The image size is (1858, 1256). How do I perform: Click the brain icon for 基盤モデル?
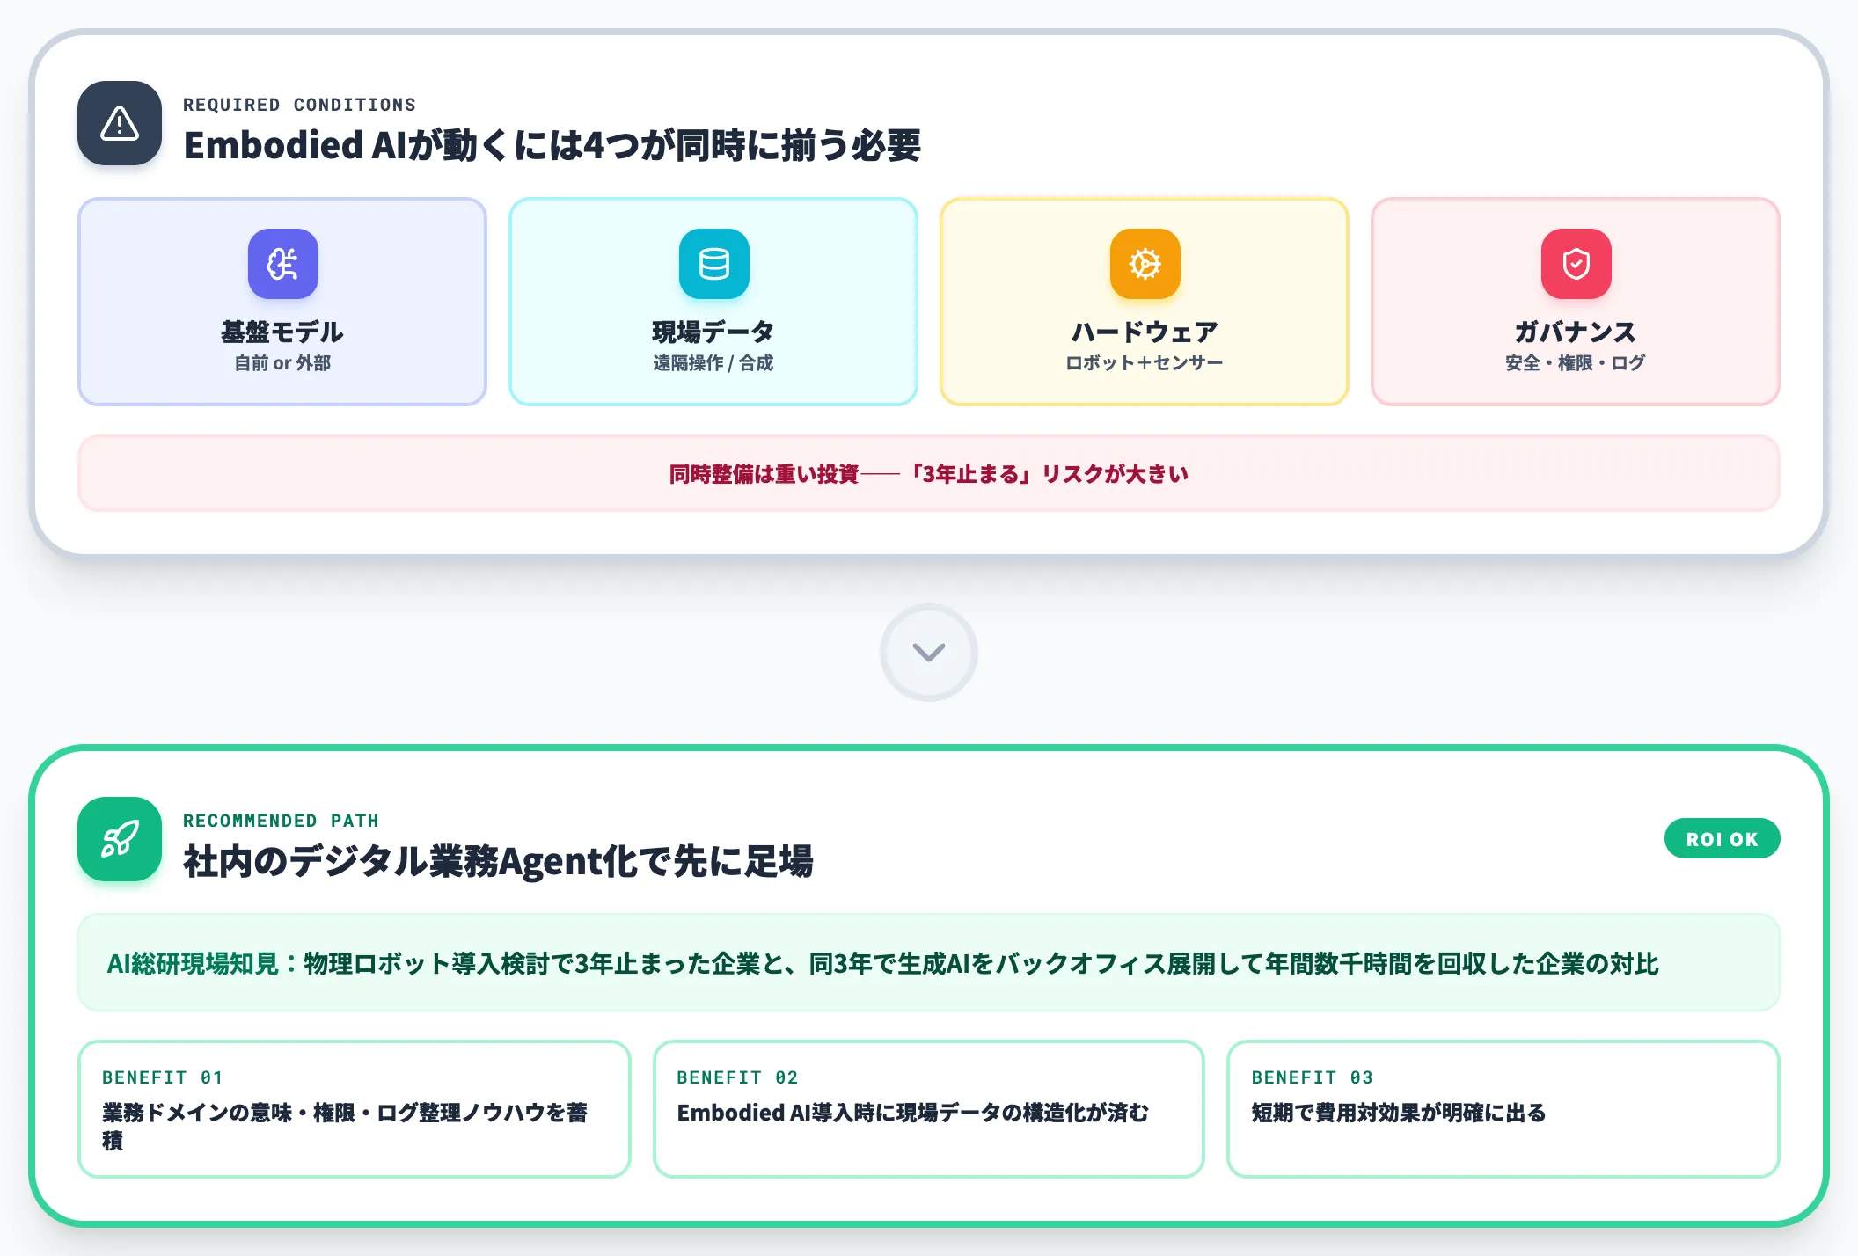coord(282,264)
